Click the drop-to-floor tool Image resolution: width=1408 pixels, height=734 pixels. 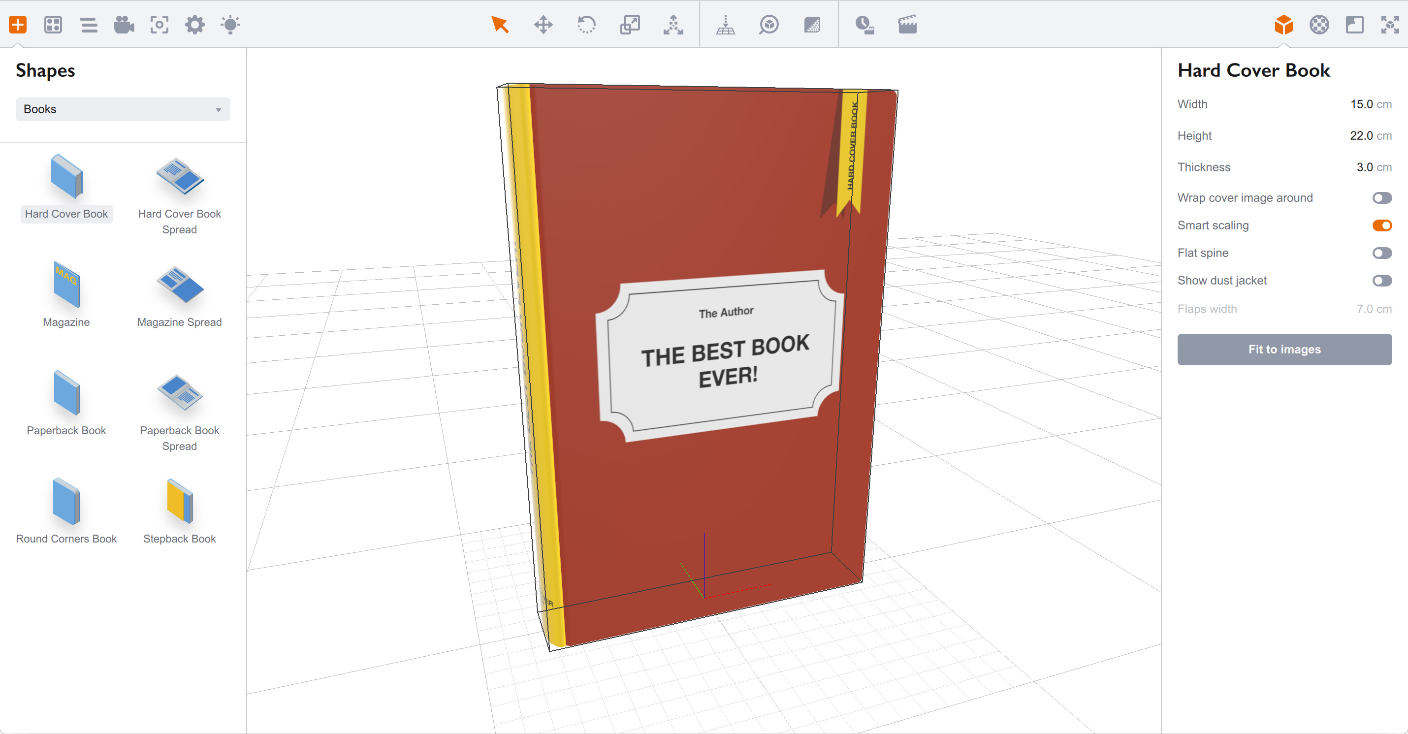(x=725, y=24)
